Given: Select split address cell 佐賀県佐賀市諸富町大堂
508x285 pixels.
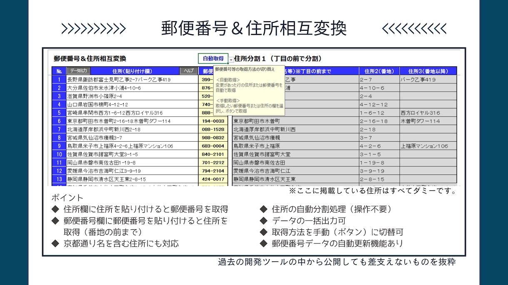Looking at the screenshot, I should point(295,154).
